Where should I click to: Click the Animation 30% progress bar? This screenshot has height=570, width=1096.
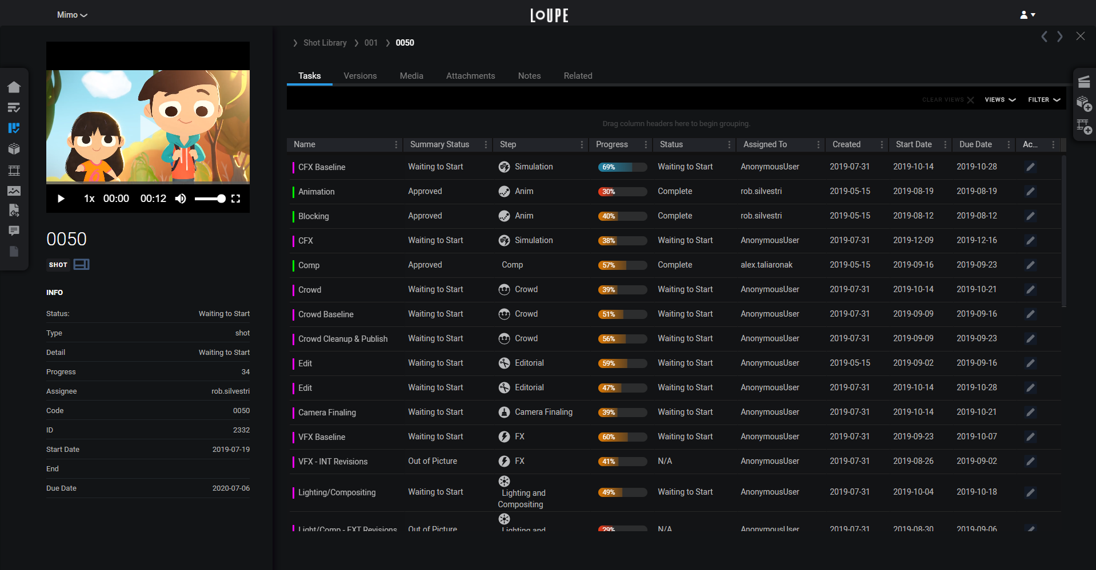622,192
